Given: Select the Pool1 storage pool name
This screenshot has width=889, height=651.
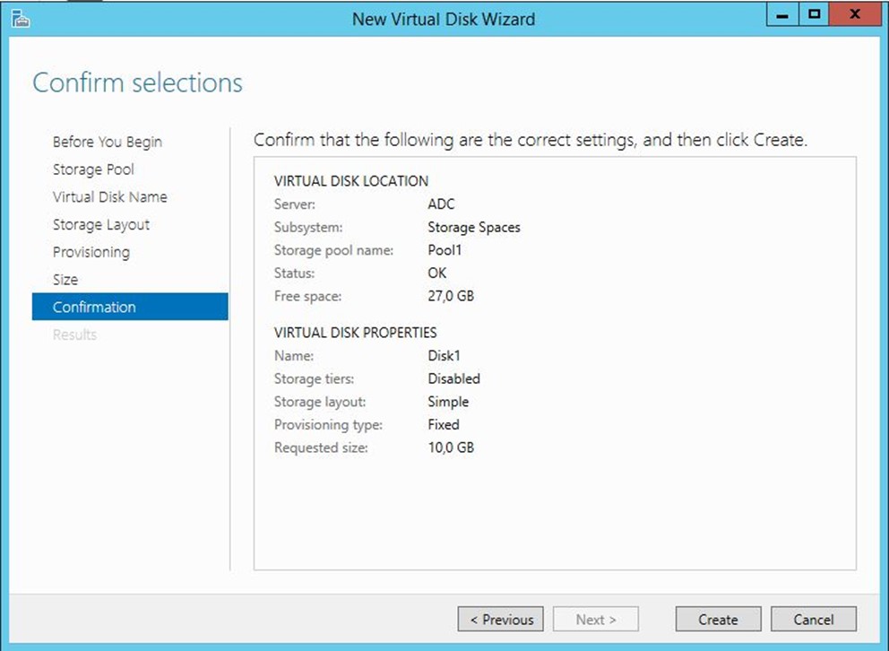Looking at the screenshot, I should (x=444, y=250).
